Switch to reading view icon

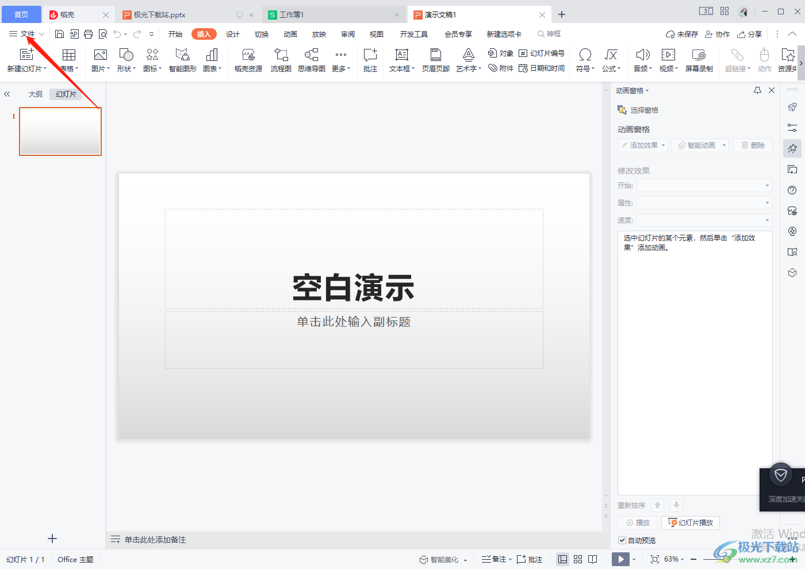click(x=593, y=559)
